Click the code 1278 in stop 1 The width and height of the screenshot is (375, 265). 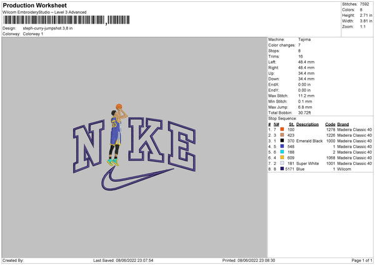pos(331,129)
